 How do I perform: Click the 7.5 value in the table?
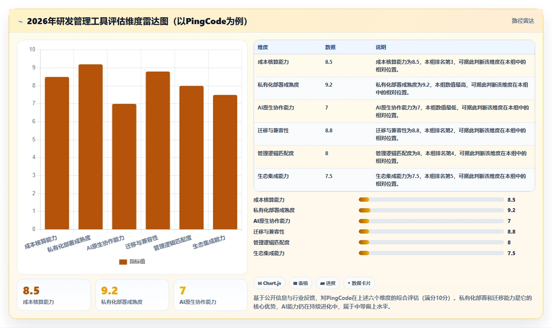[x=329, y=176]
